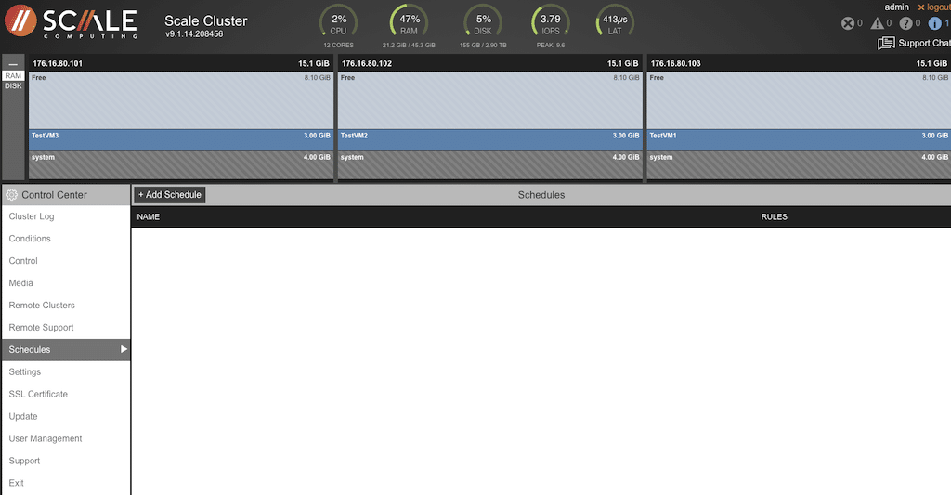Expand the Schedules menu arrow
The height and width of the screenshot is (495, 951).
click(x=124, y=349)
